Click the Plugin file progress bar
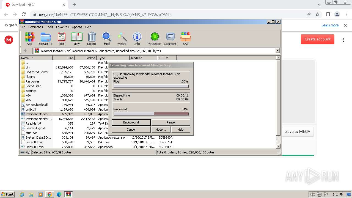Viewport: 352px width, 198px height. coord(151,86)
